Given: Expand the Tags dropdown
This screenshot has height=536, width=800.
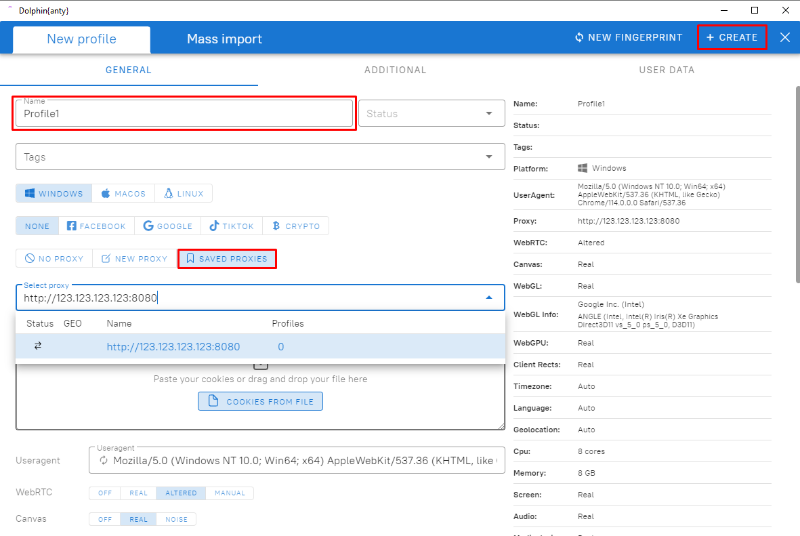Looking at the screenshot, I should 489,157.
